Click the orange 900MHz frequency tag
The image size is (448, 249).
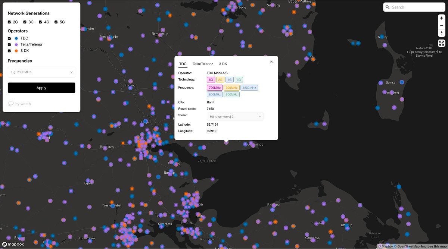[x=231, y=88]
